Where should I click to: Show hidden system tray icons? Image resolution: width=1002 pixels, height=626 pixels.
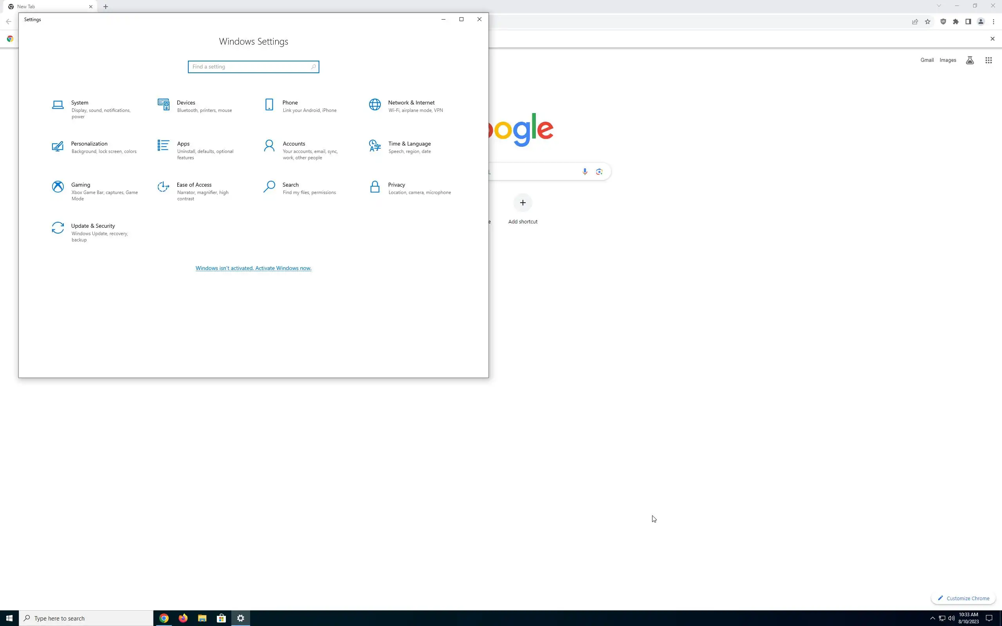click(932, 618)
